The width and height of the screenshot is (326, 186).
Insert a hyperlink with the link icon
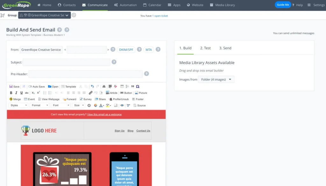tap(90, 93)
